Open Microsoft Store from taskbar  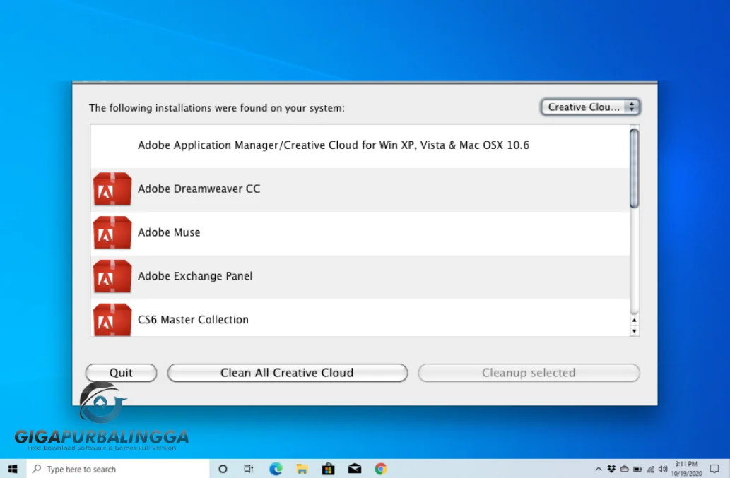point(328,469)
